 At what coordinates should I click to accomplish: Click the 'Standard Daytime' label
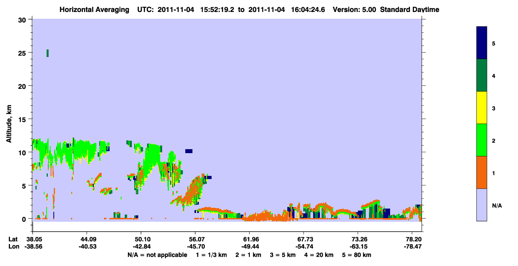(410, 10)
